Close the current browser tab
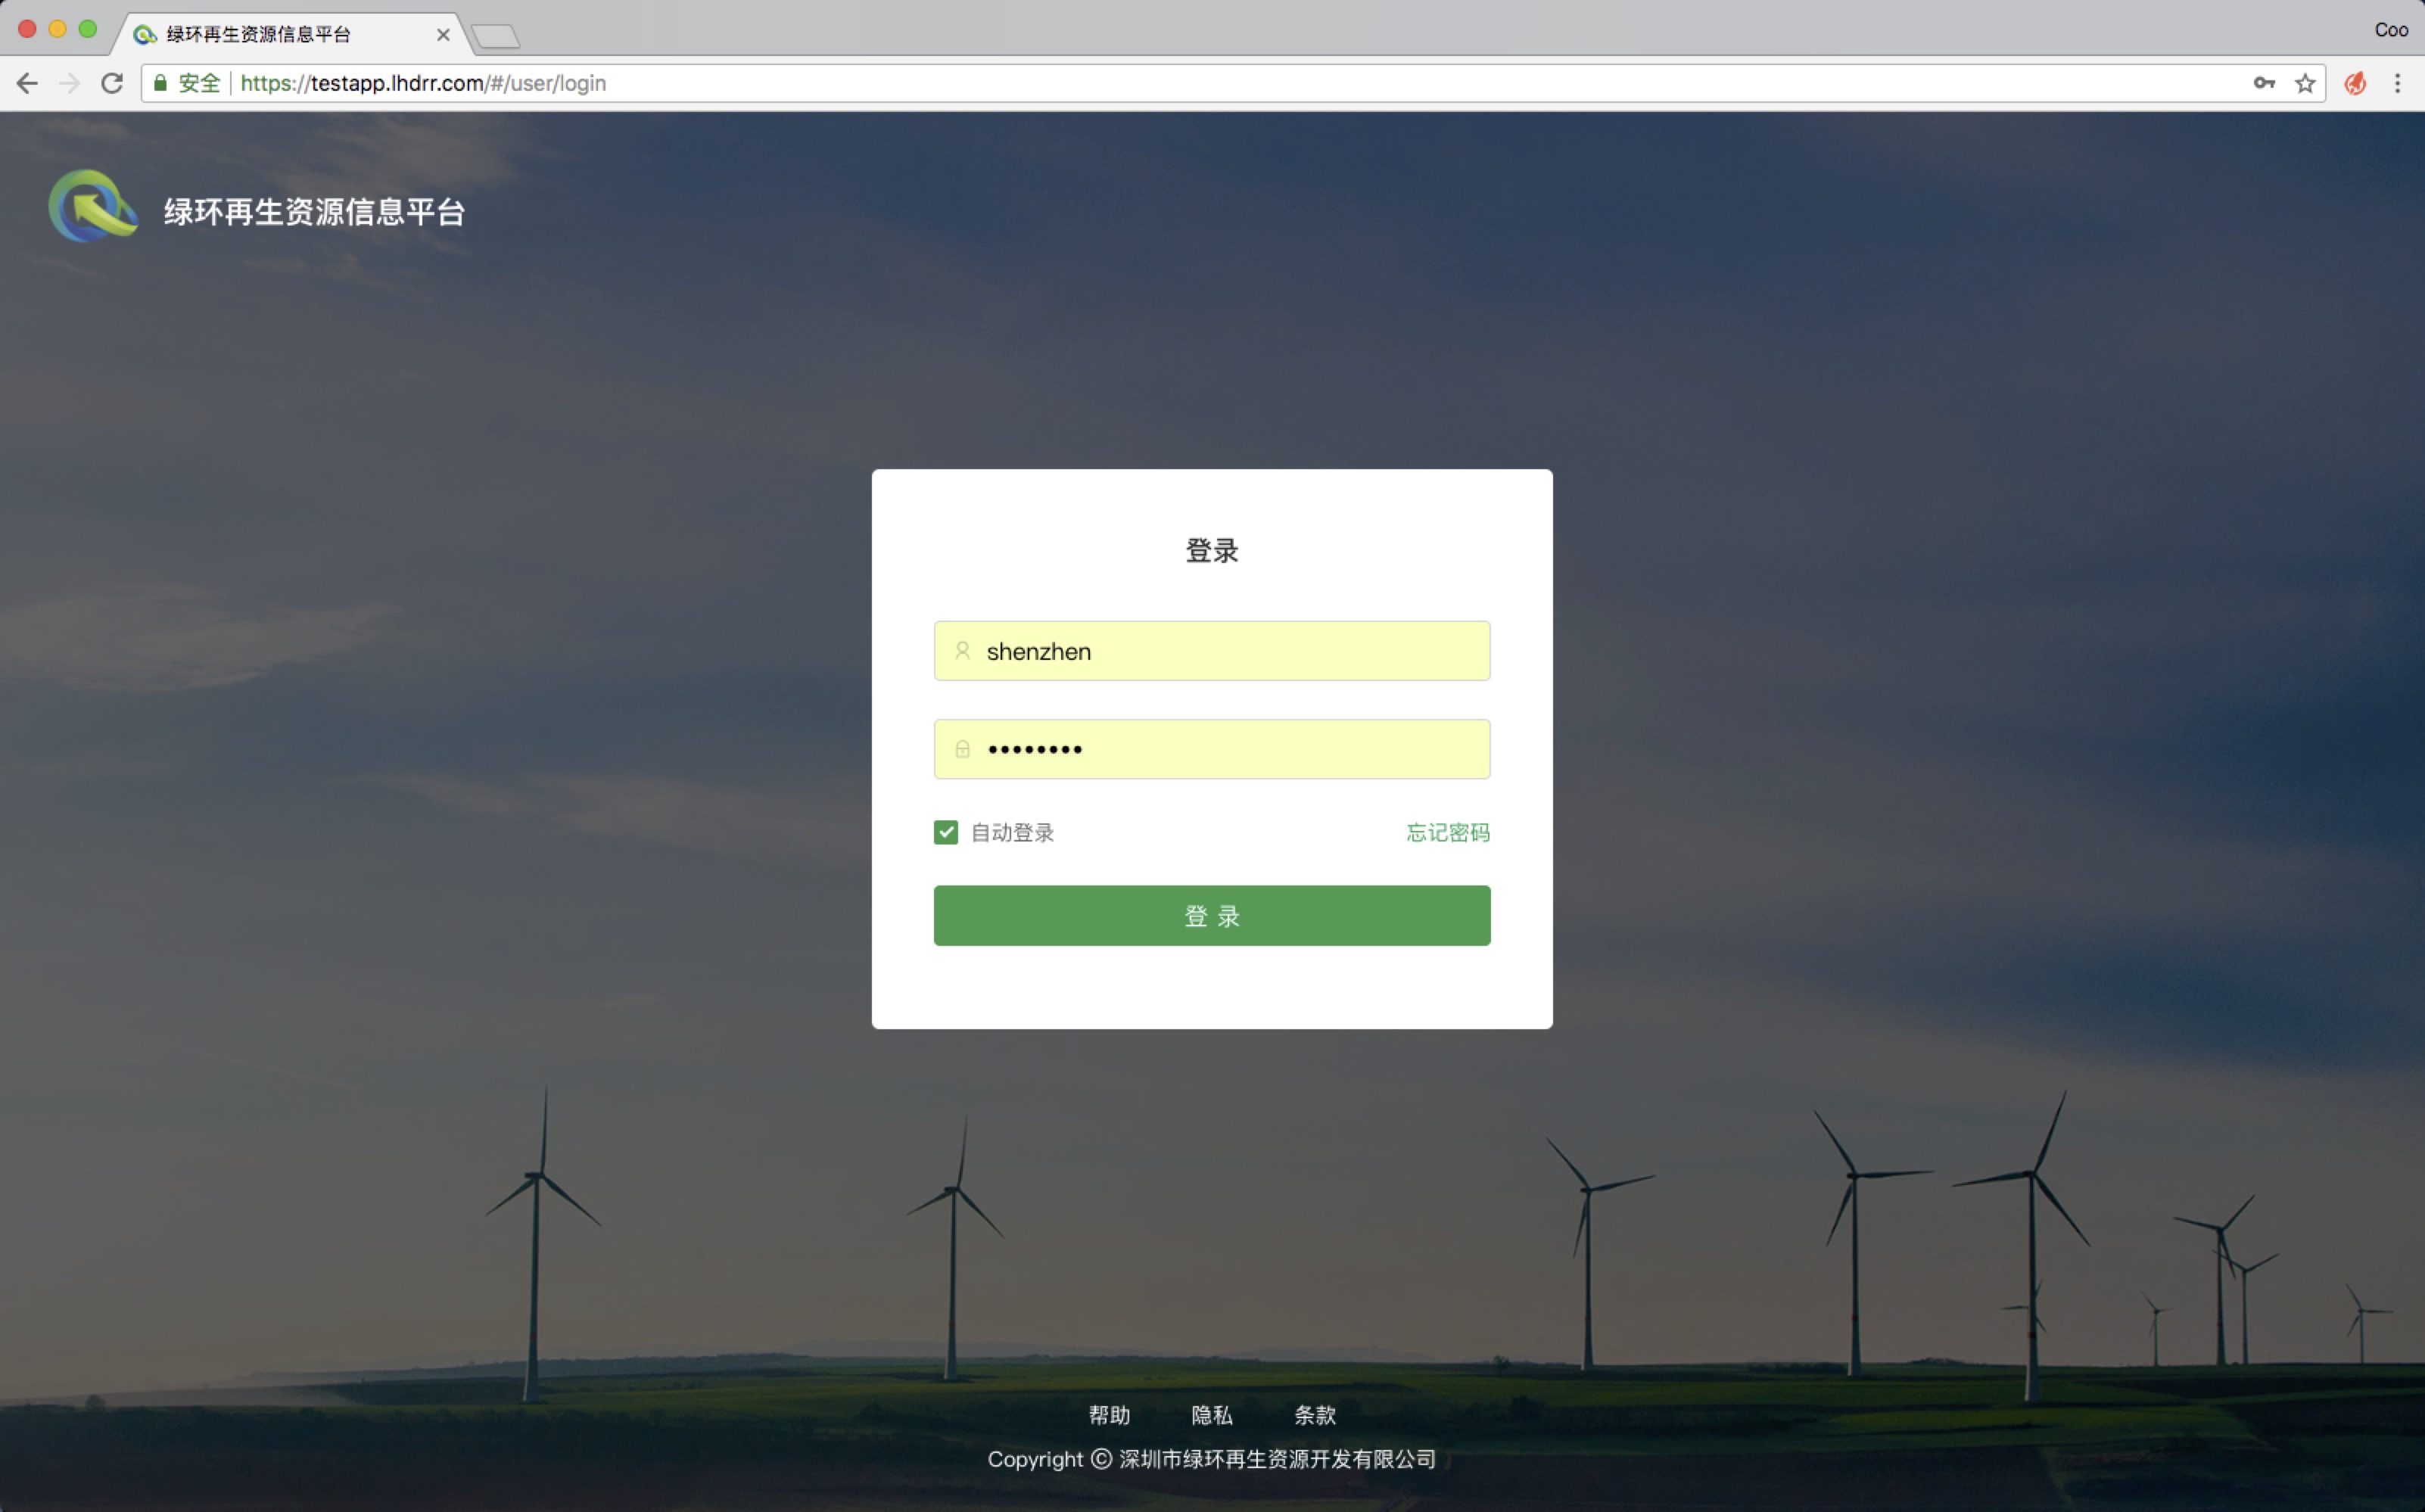Screen dimensions: 2425x1512 click(443, 34)
